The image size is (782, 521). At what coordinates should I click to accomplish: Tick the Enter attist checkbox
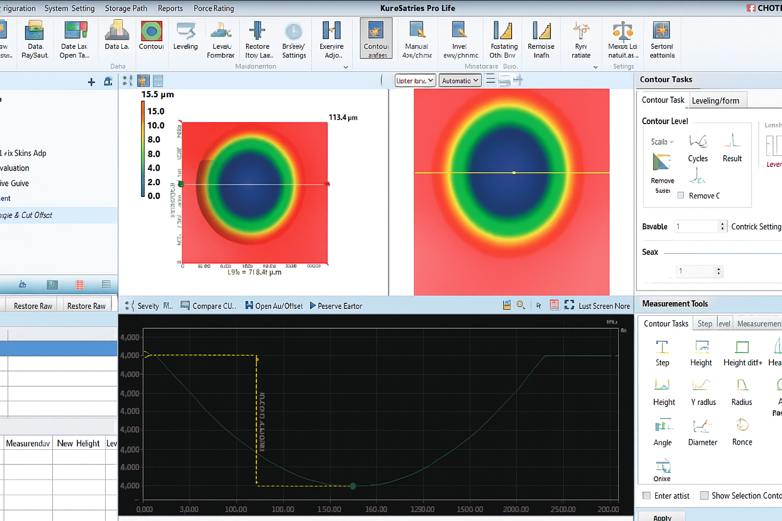coord(647,496)
